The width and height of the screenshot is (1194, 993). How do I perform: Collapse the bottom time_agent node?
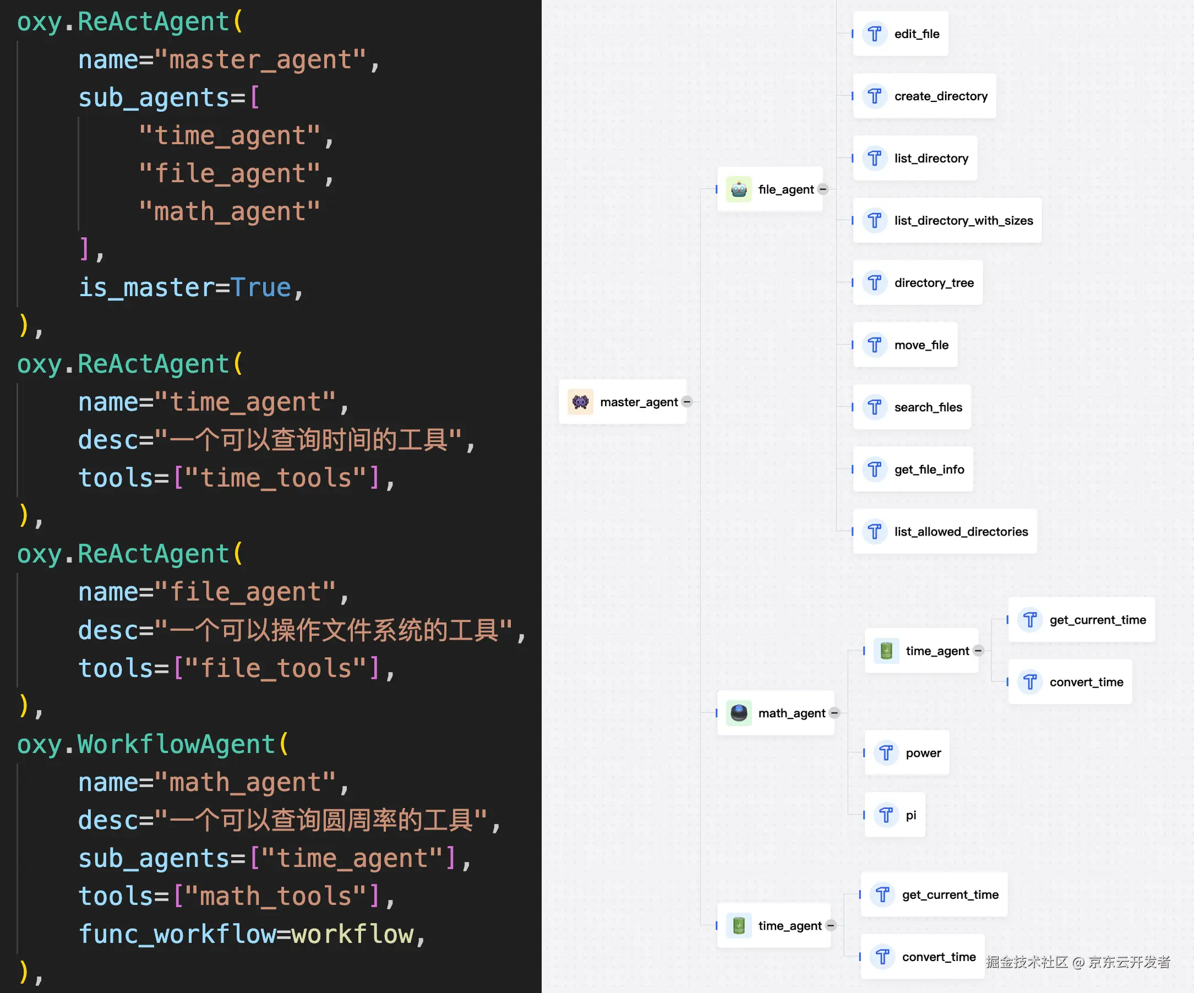tap(831, 925)
